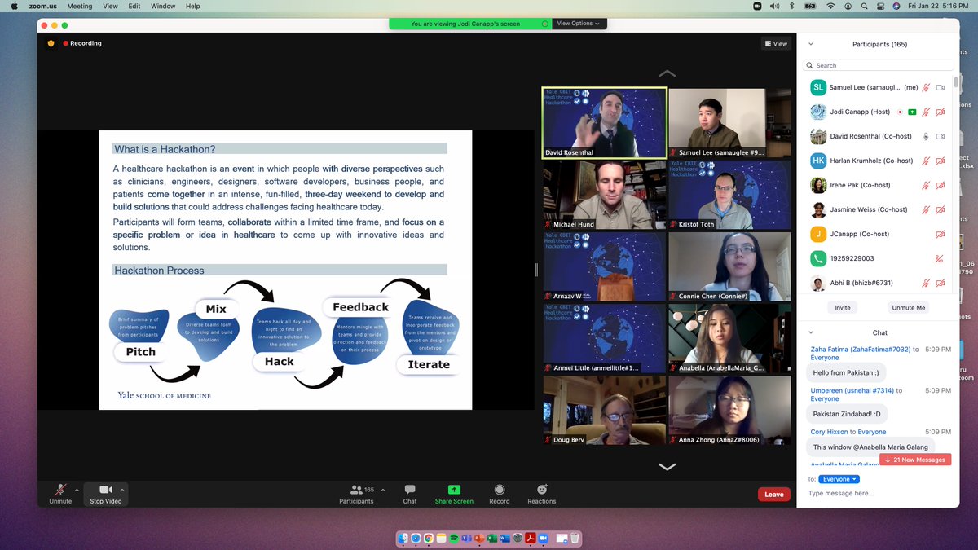Click Zaha Fatima's name in chat
The width and height of the screenshot is (978, 550).
[860, 349]
